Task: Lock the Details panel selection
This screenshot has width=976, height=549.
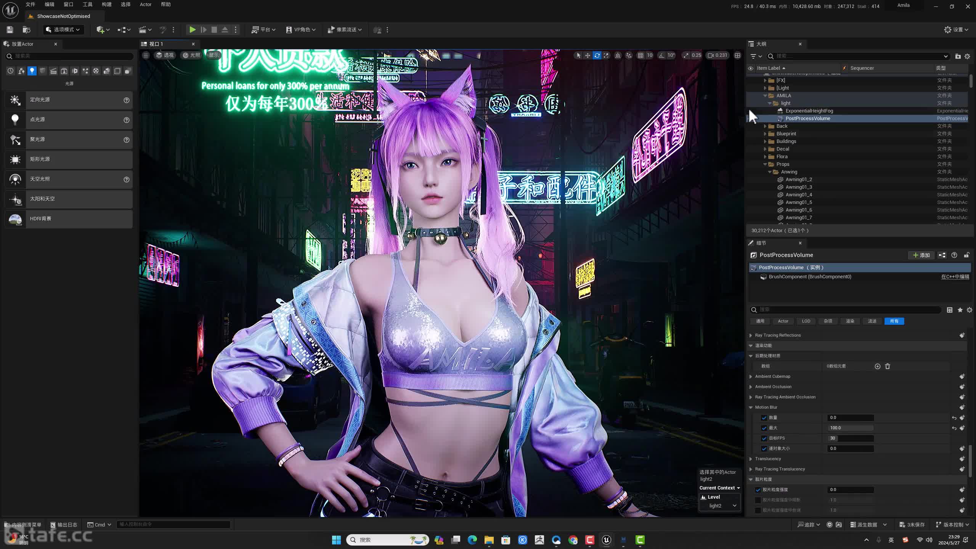Action: pyautogui.click(x=966, y=255)
